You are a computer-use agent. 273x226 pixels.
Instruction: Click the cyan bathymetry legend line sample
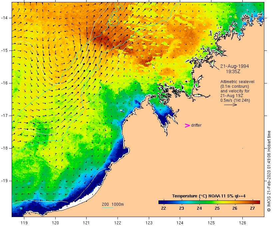[108, 207]
